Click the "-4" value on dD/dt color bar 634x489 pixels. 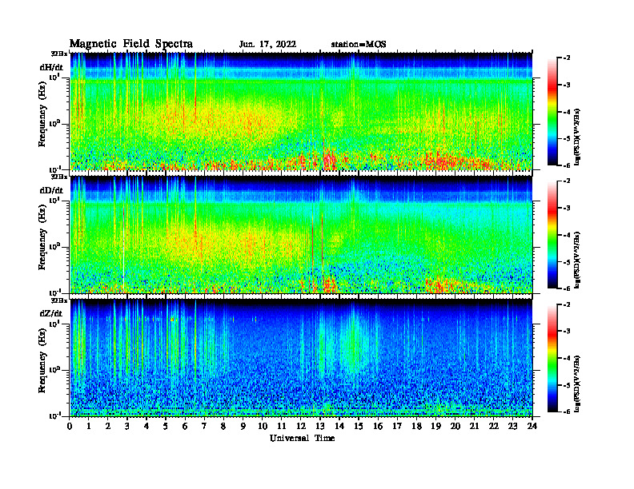(x=567, y=235)
